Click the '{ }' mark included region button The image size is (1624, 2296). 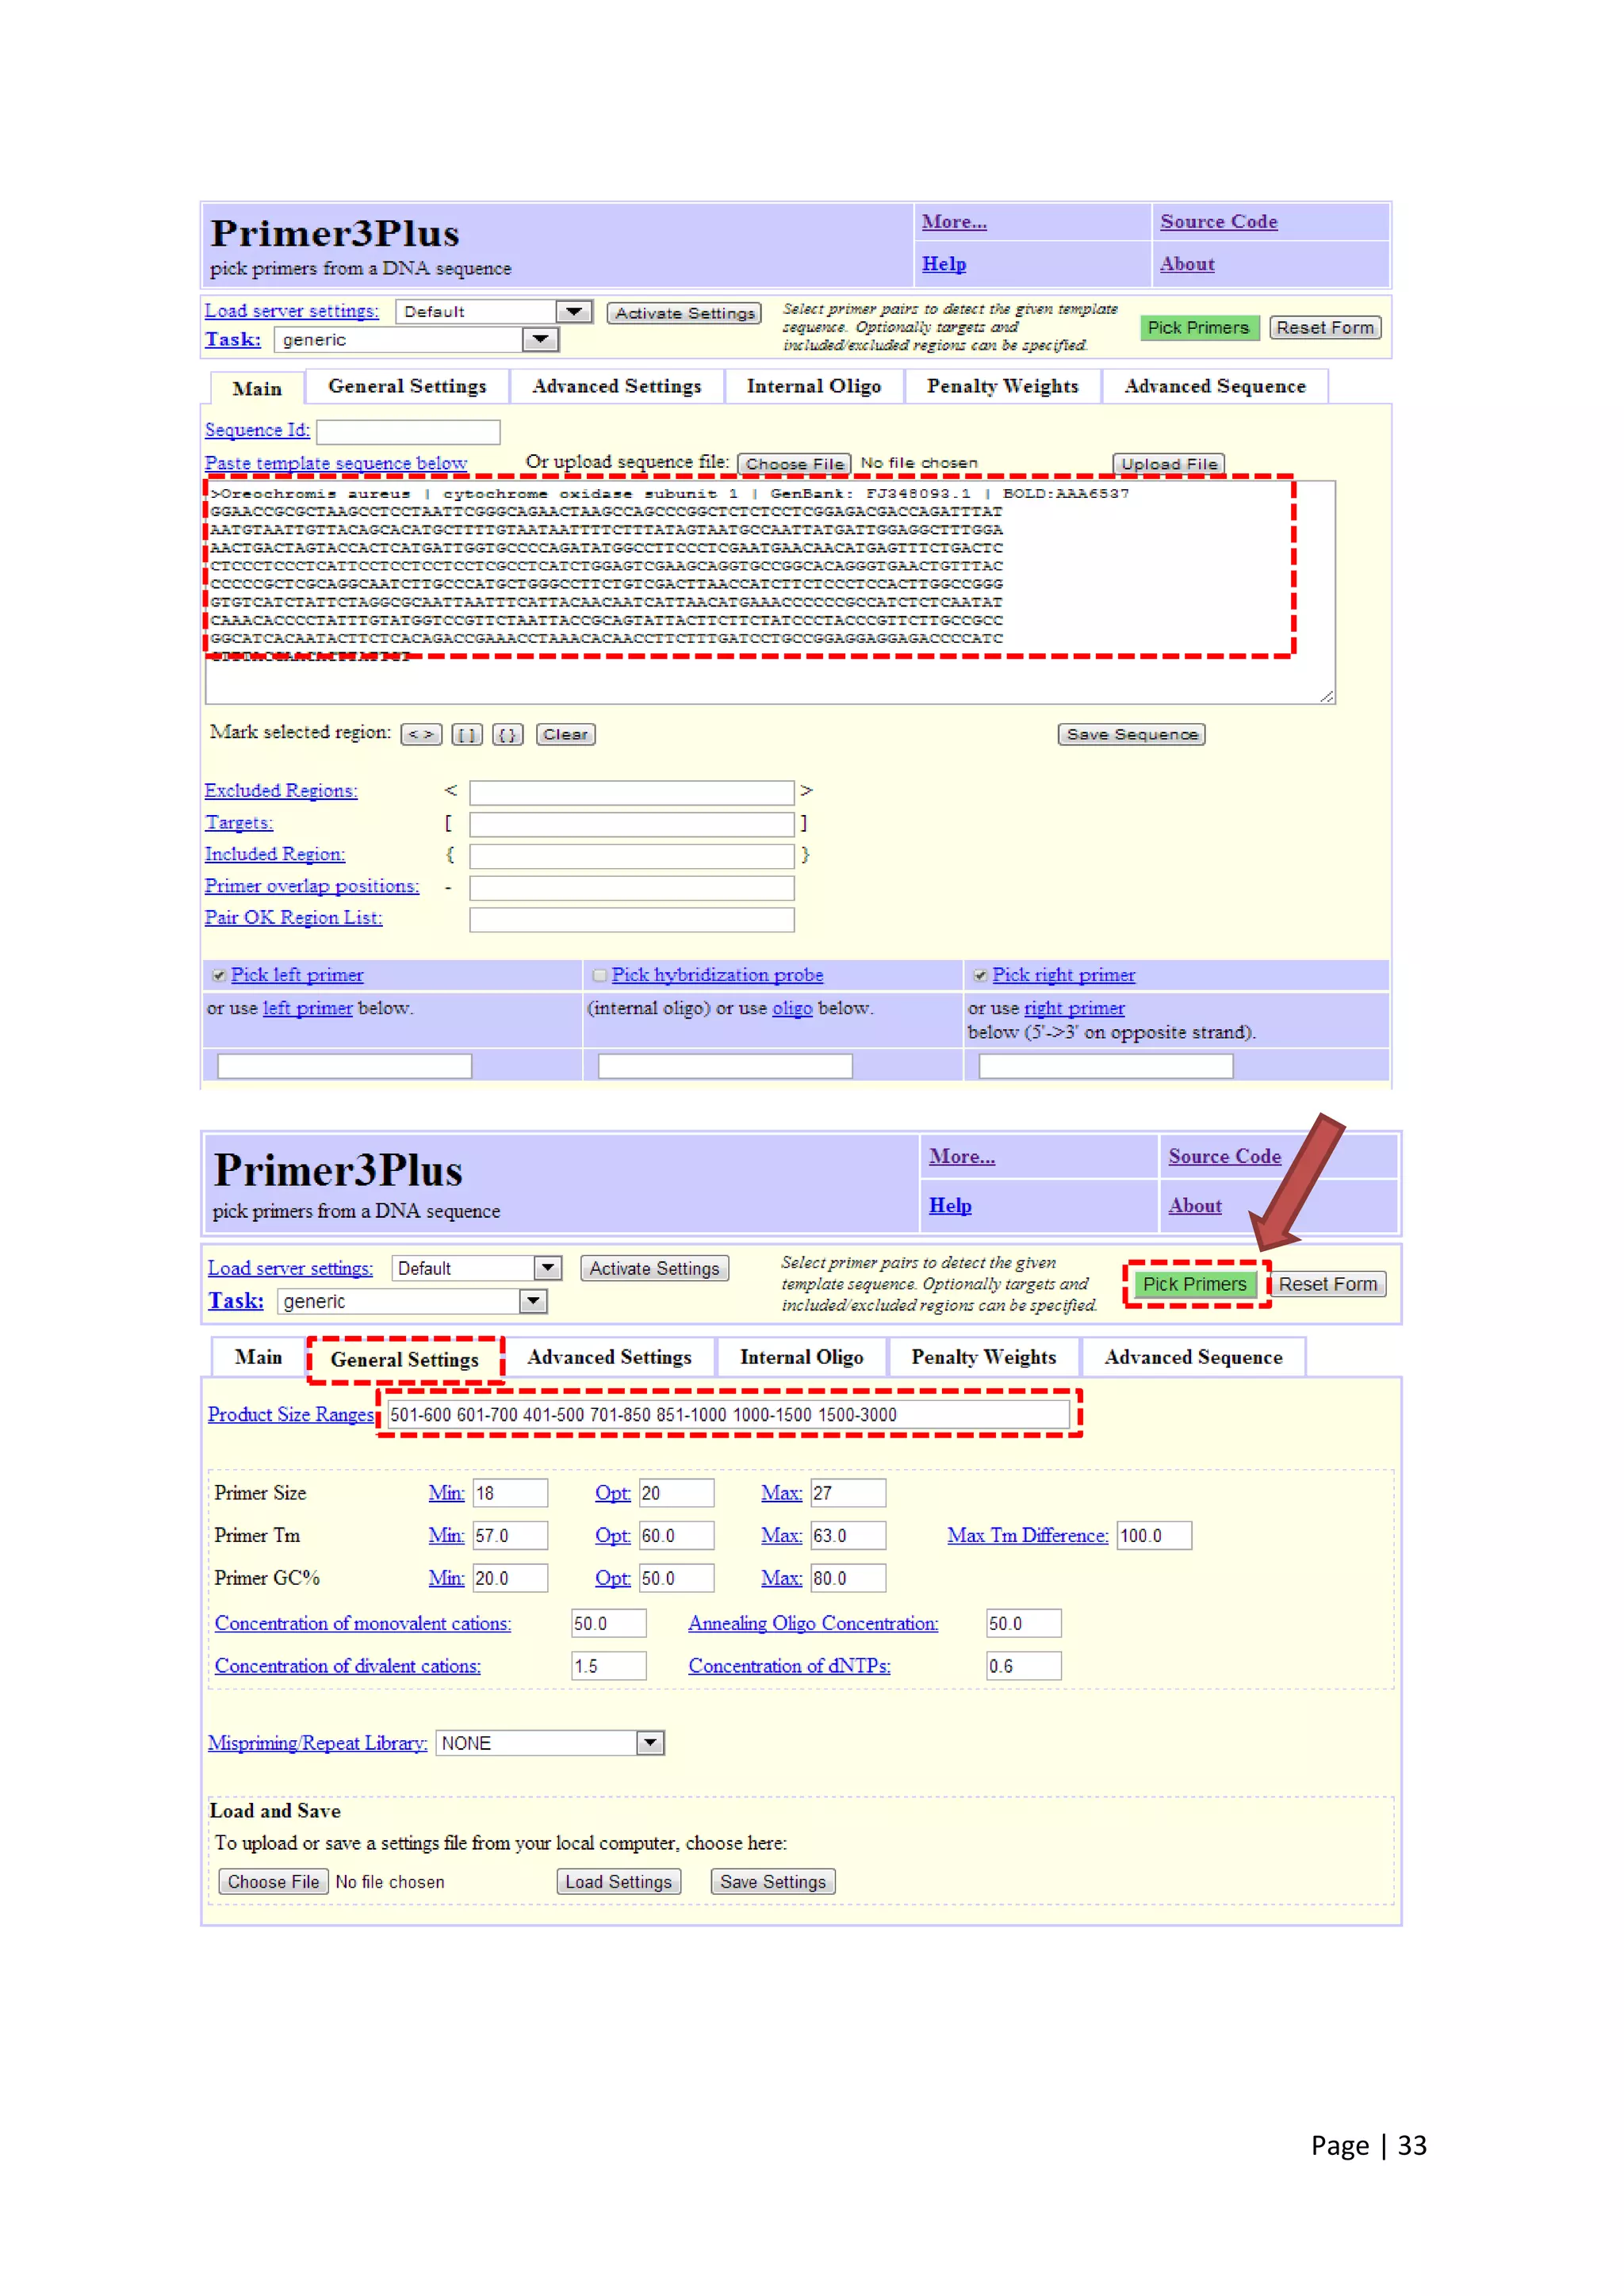click(507, 735)
